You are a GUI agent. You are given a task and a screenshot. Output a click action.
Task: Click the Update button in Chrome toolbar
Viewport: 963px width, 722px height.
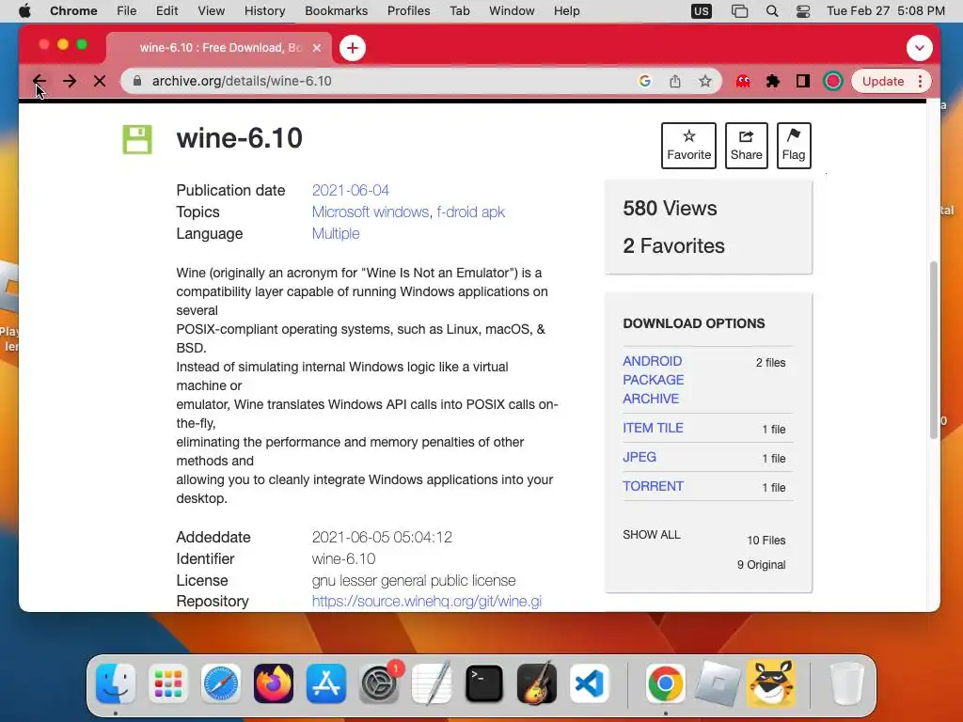pos(882,81)
